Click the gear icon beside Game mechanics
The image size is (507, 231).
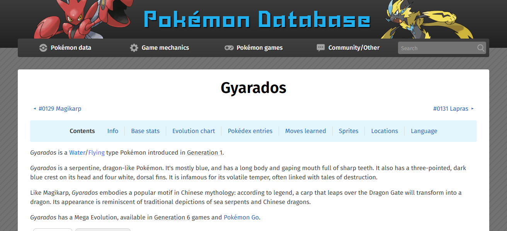134,48
